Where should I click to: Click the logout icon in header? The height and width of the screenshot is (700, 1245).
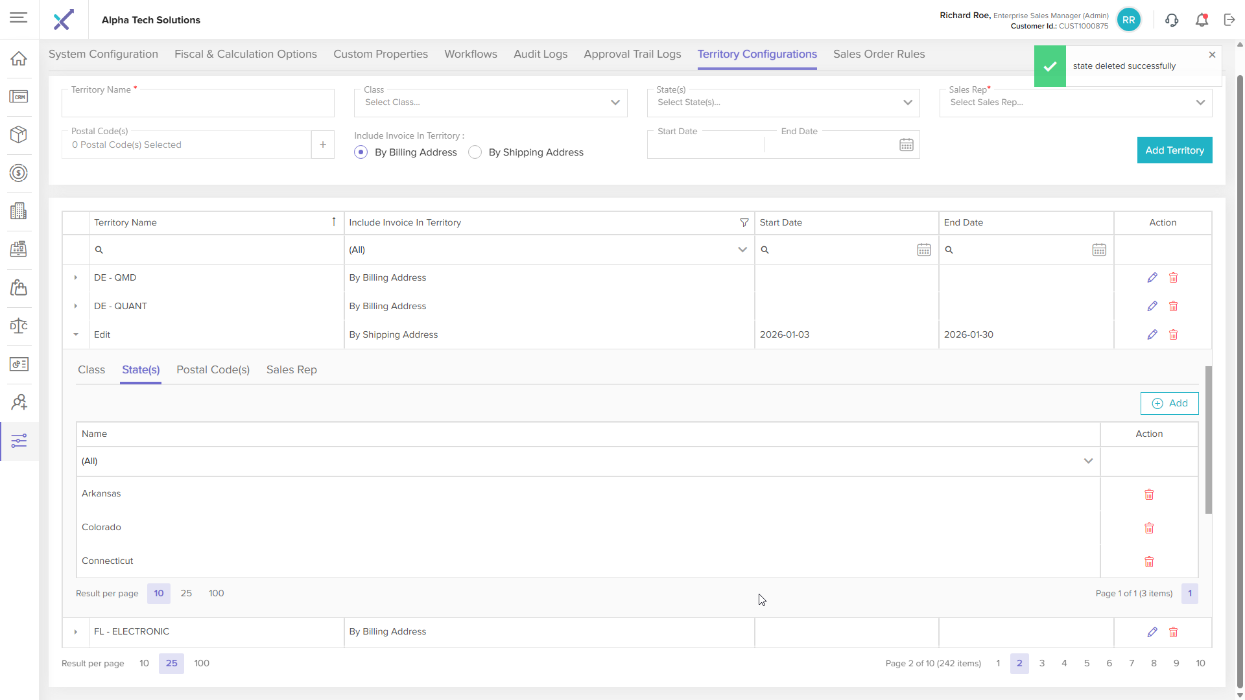[1229, 20]
